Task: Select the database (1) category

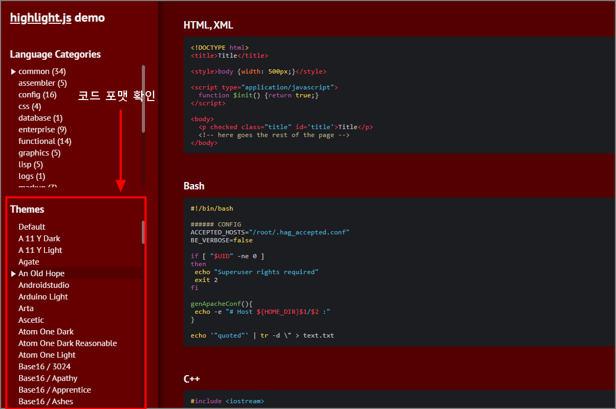Action: [40, 118]
